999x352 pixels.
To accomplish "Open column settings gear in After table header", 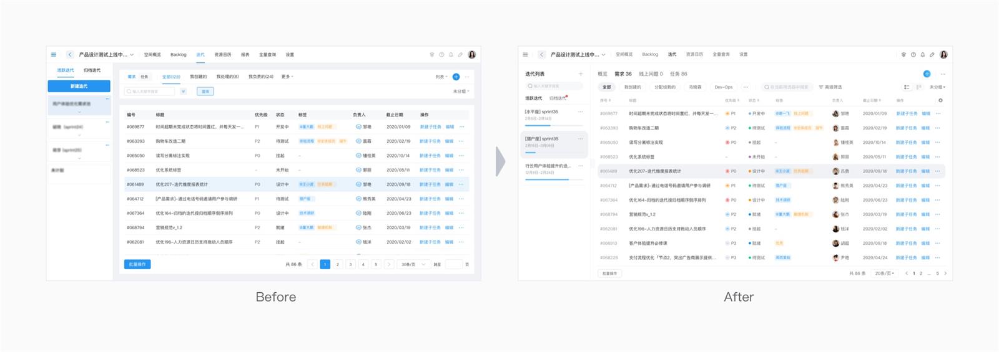I will (940, 100).
